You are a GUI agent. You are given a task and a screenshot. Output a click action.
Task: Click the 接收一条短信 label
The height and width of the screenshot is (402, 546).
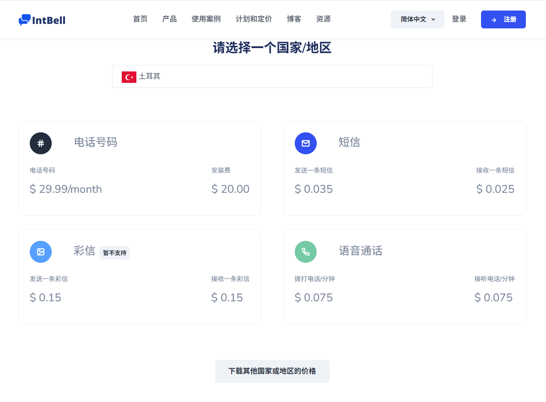[x=495, y=170]
